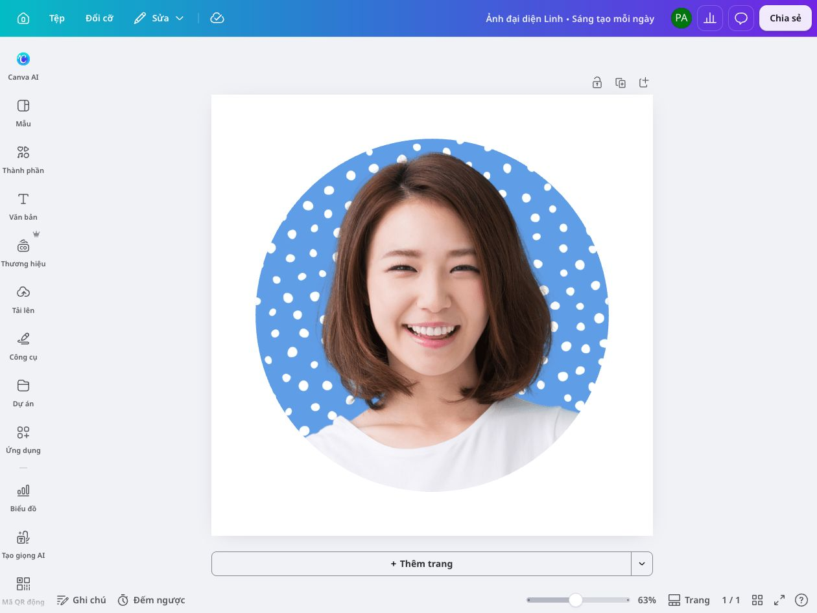Expand the Sửa editing mode dropdown
The image size is (817, 613).
(x=159, y=18)
